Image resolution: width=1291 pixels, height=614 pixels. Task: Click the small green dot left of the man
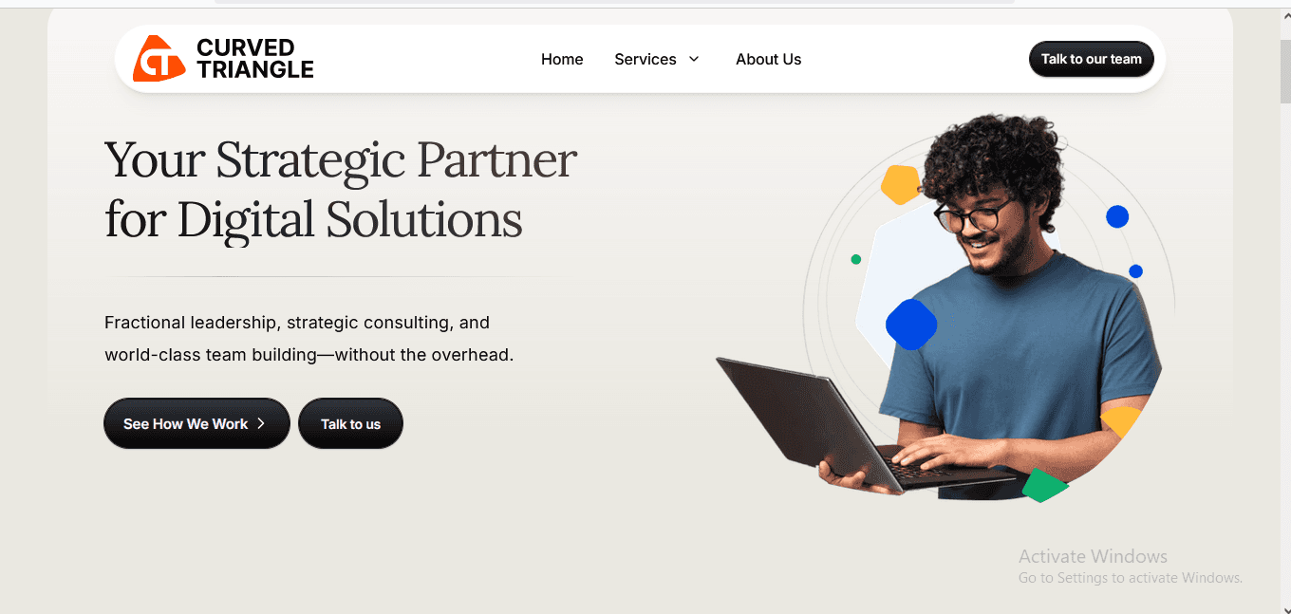pyautogui.click(x=856, y=259)
